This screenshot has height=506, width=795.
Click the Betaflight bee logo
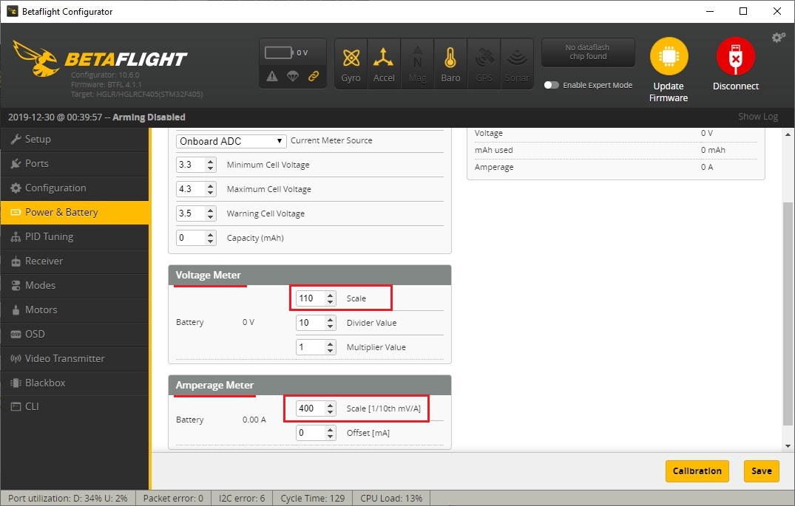tap(35, 58)
